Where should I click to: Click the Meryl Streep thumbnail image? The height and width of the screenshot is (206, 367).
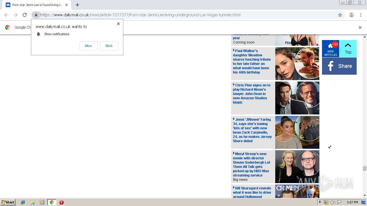pyautogui.click(x=297, y=167)
